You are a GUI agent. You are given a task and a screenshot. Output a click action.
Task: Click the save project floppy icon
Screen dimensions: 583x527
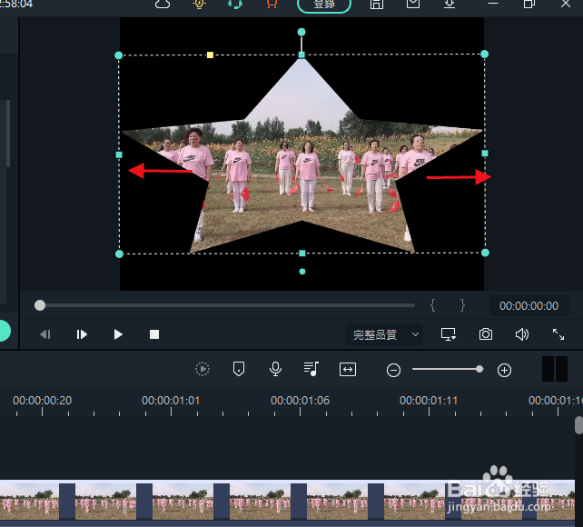pos(377,5)
